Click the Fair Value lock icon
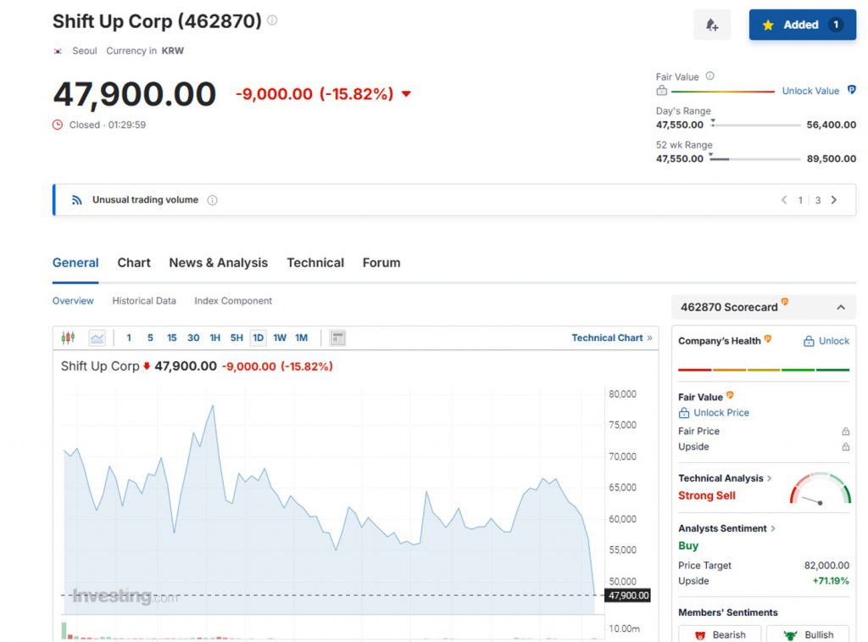This screenshot has width=868, height=642. point(661,91)
